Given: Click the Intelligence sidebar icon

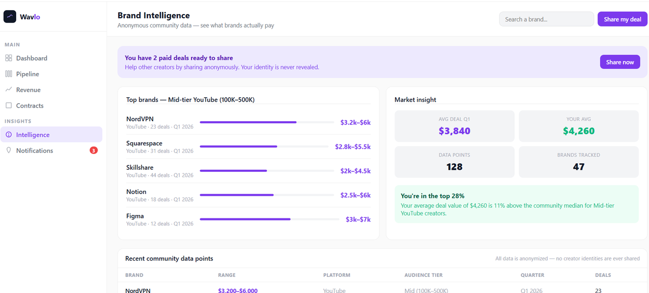Looking at the screenshot, I should 9,135.
